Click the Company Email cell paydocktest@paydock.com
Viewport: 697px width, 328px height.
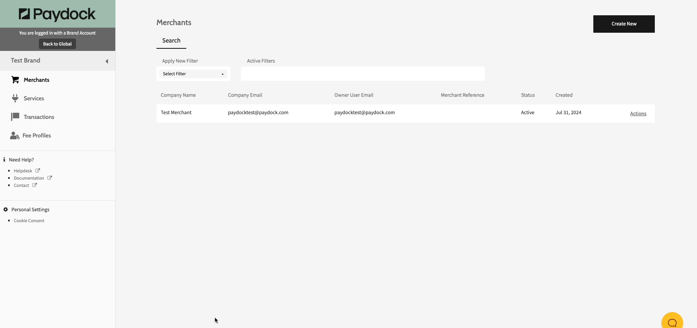pyautogui.click(x=258, y=113)
